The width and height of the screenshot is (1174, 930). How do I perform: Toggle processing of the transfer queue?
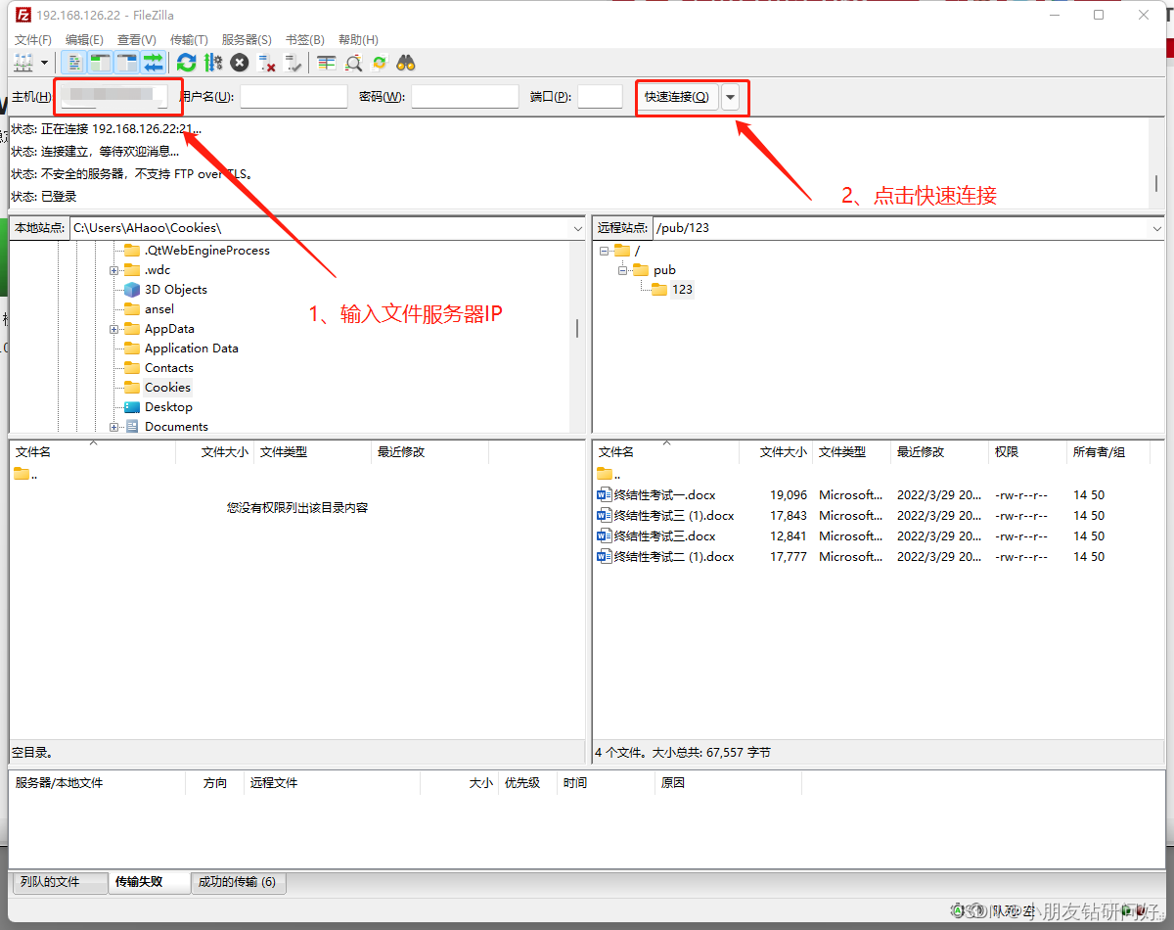click(212, 63)
